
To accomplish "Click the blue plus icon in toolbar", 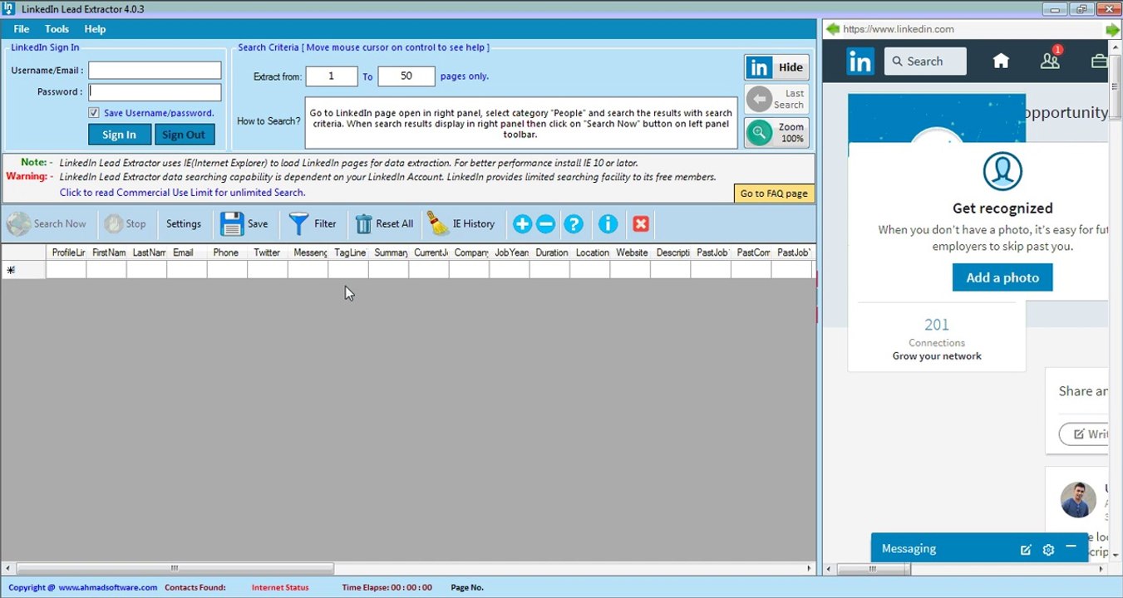I will coord(522,223).
